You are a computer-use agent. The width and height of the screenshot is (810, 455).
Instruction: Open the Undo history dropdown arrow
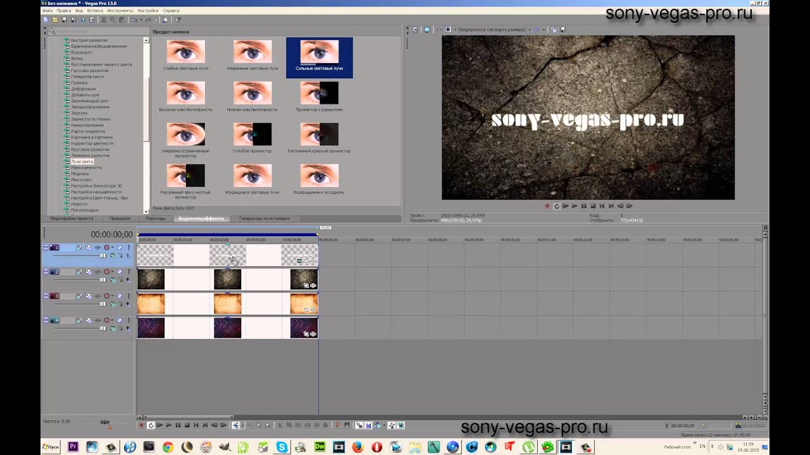pyautogui.click(x=141, y=20)
